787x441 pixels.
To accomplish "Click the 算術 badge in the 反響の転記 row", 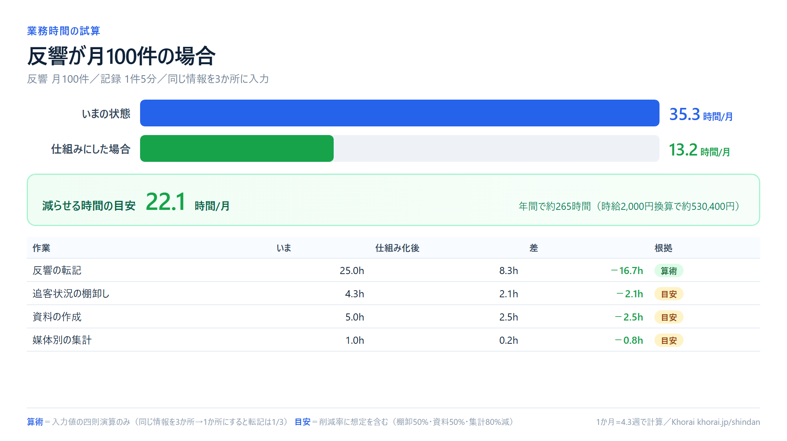I will pyautogui.click(x=669, y=271).
